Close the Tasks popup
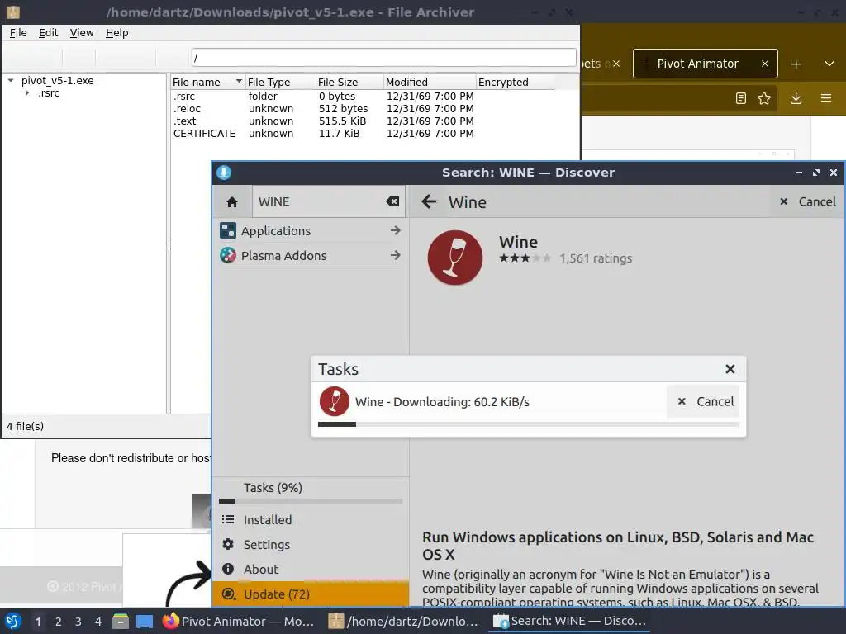846x634 pixels. [x=730, y=369]
